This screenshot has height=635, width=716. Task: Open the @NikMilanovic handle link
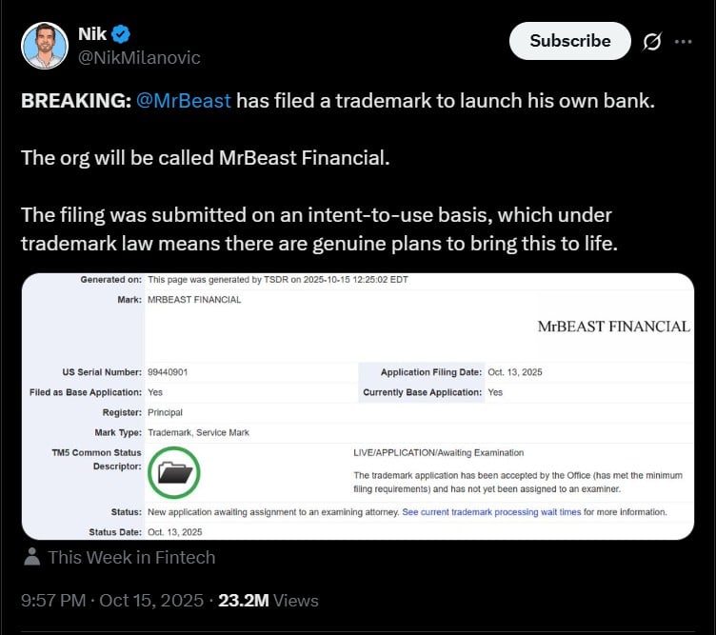click(139, 57)
